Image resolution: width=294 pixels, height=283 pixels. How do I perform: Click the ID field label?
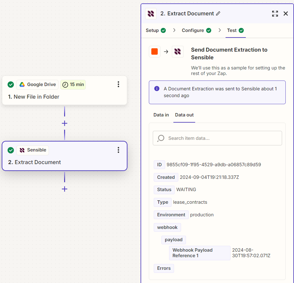tap(159, 165)
